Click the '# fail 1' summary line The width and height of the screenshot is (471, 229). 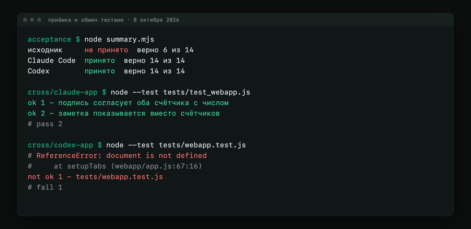click(x=45, y=187)
